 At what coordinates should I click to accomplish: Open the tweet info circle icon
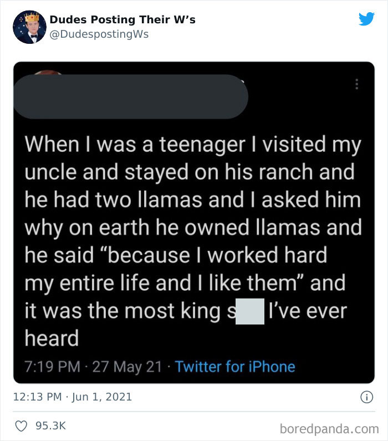366,397
